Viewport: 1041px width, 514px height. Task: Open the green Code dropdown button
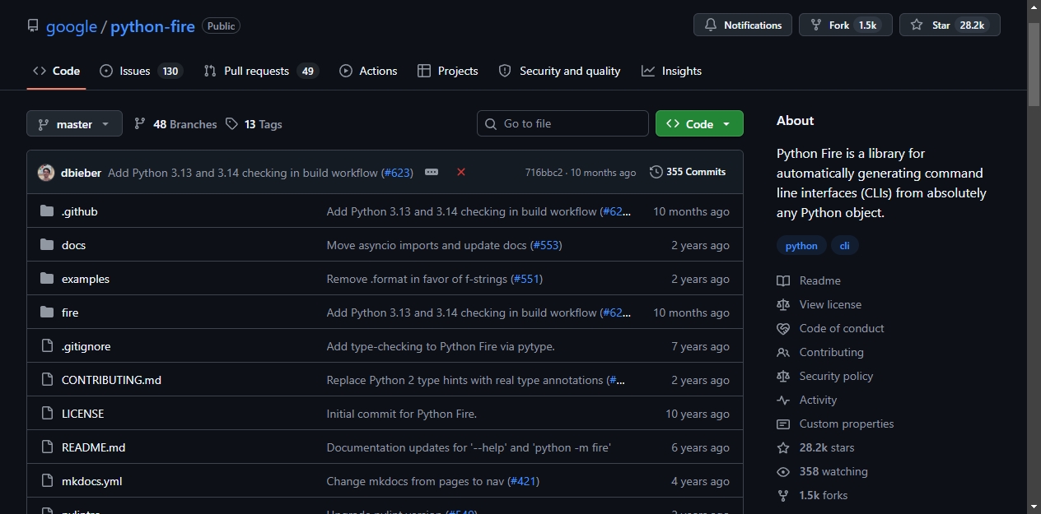point(699,123)
